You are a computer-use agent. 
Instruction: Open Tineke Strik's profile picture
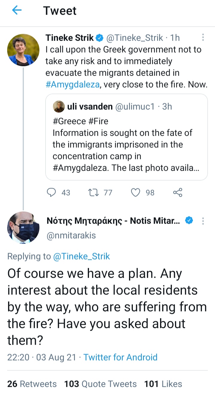tap(23, 50)
